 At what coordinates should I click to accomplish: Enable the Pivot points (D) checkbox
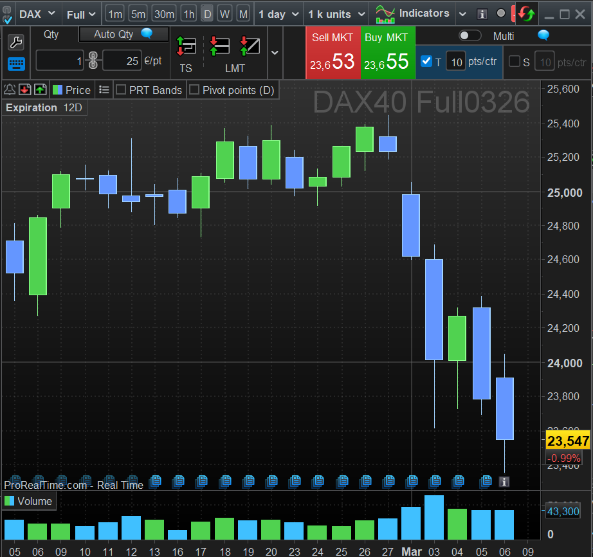click(194, 90)
